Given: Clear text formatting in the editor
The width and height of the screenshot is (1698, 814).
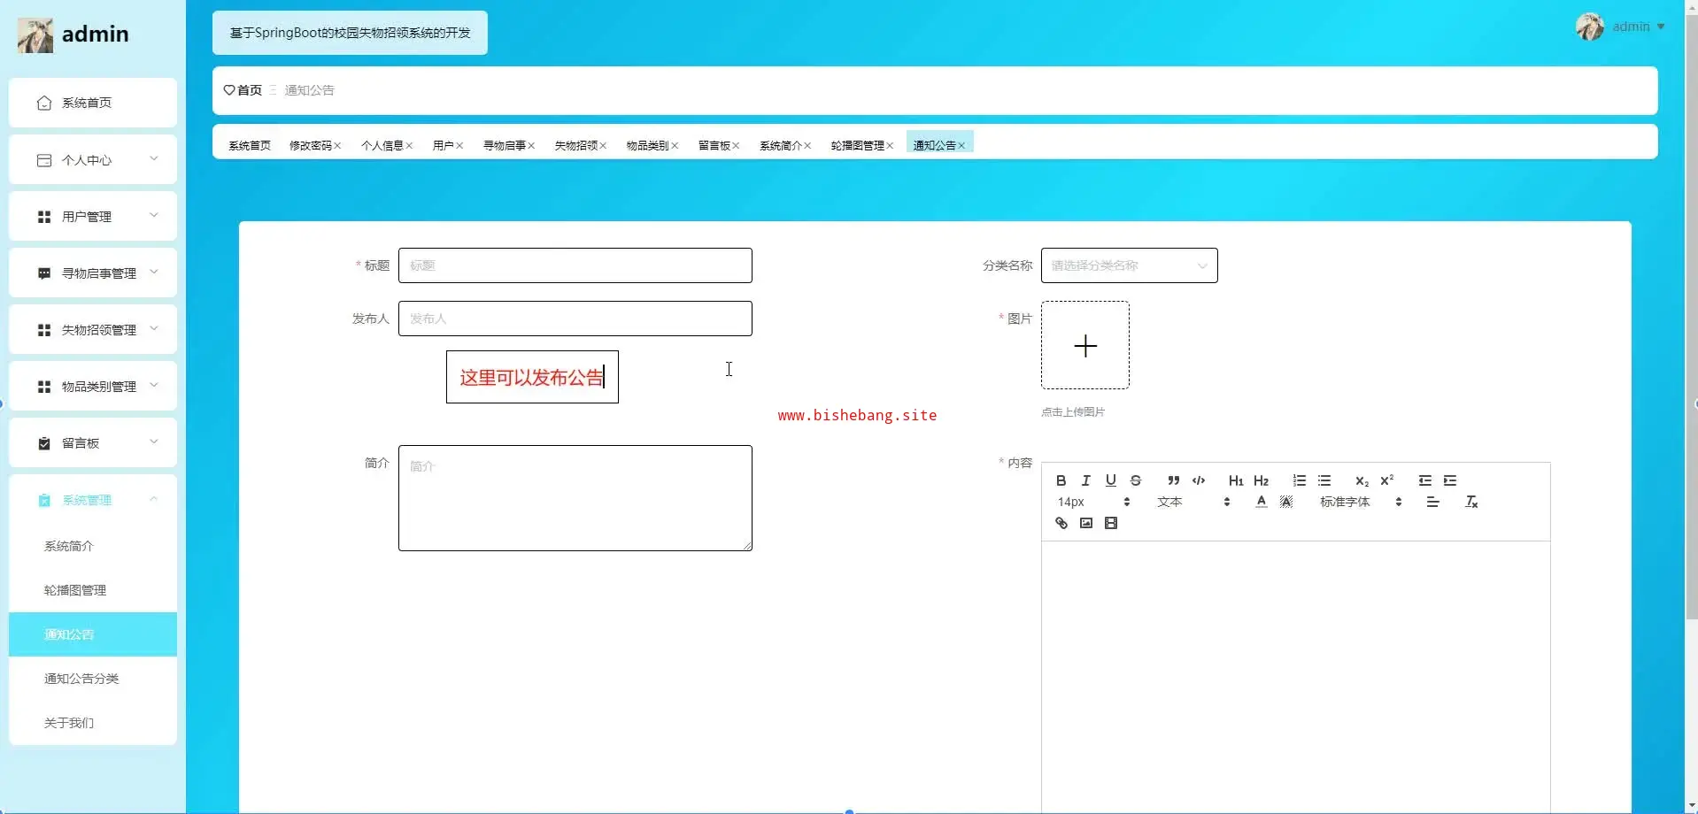Looking at the screenshot, I should pyautogui.click(x=1471, y=502).
